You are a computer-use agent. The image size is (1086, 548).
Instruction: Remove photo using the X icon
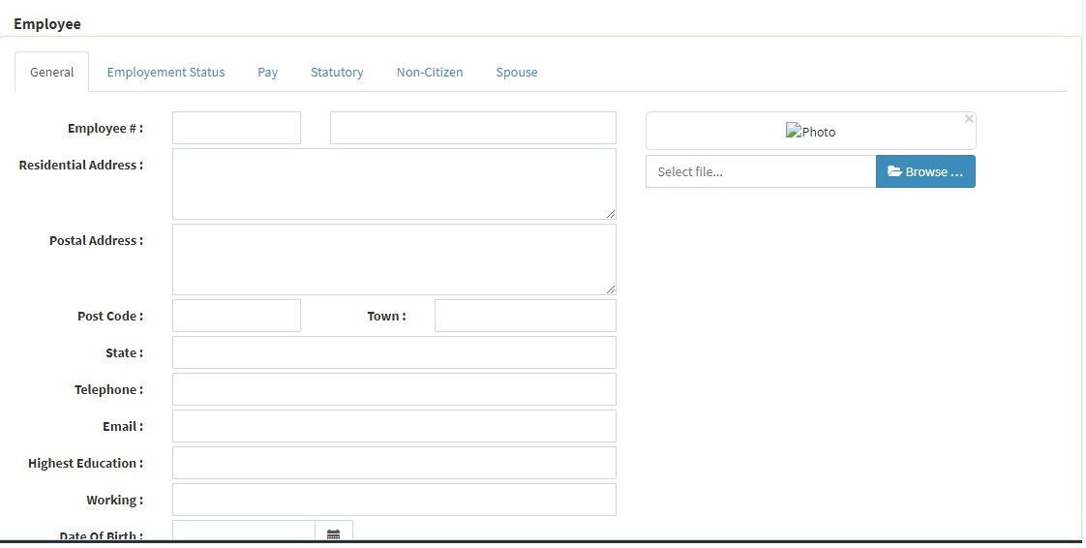(x=969, y=119)
